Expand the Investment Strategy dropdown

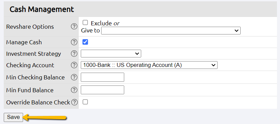(x=111, y=53)
